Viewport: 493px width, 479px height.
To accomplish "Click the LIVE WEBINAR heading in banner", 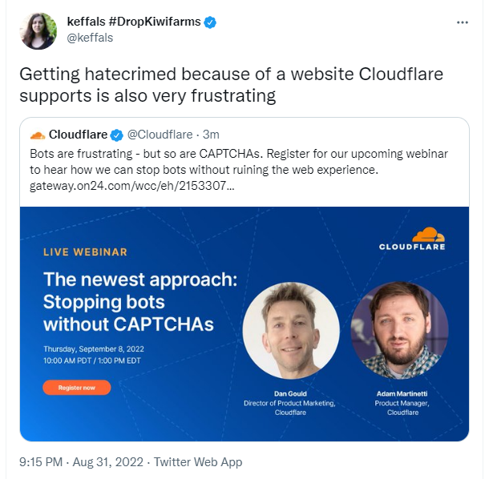I will (x=85, y=252).
